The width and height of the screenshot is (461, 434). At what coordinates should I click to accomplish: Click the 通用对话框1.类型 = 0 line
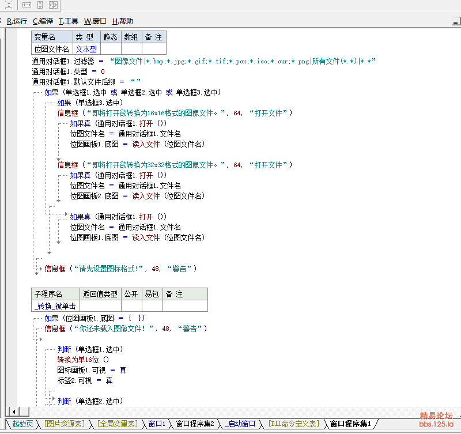[68, 71]
